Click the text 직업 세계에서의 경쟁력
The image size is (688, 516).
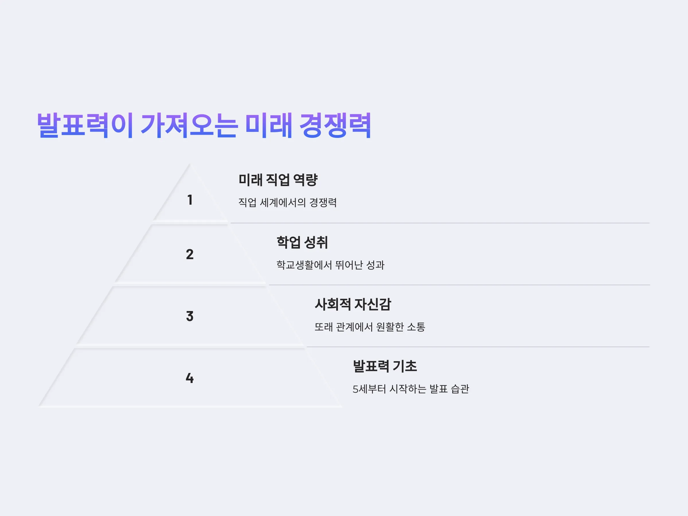click(288, 202)
